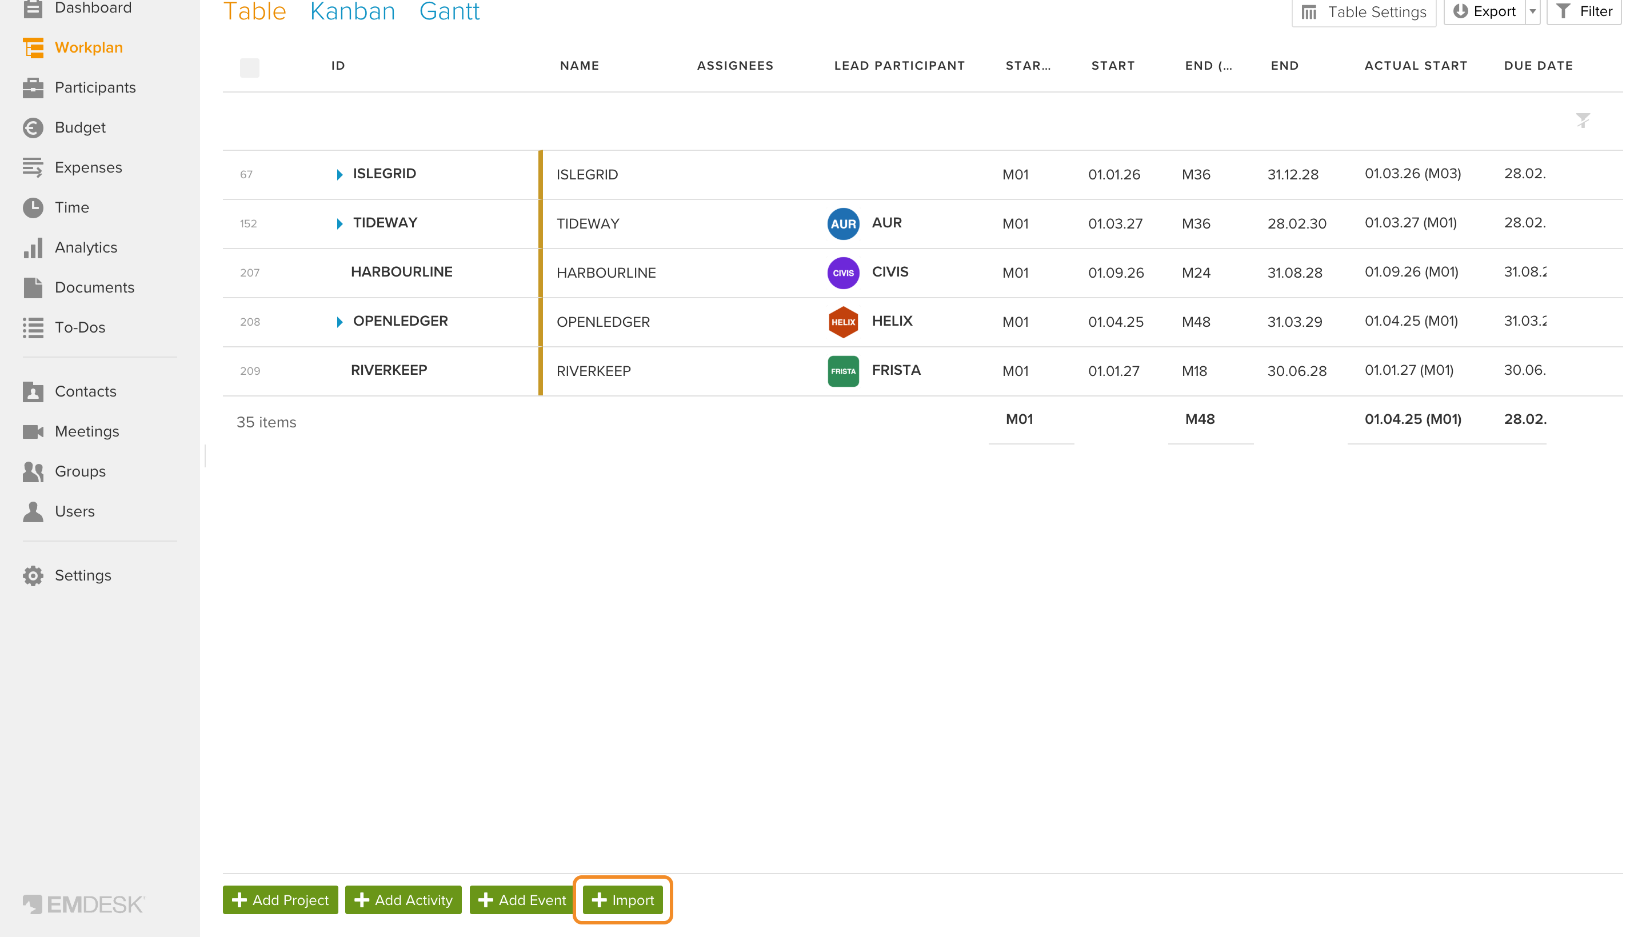Expand the OPENLEDGER project row

[x=339, y=322]
